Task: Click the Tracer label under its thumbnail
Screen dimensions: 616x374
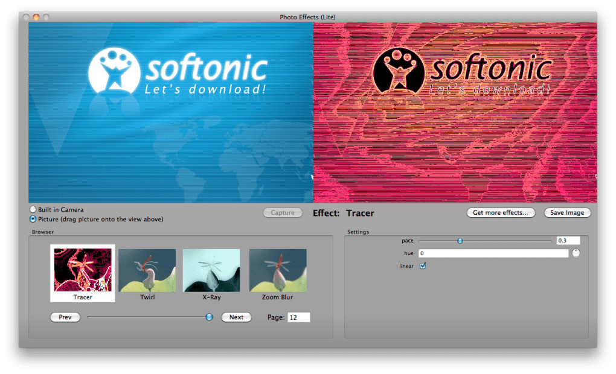Action: click(83, 297)
